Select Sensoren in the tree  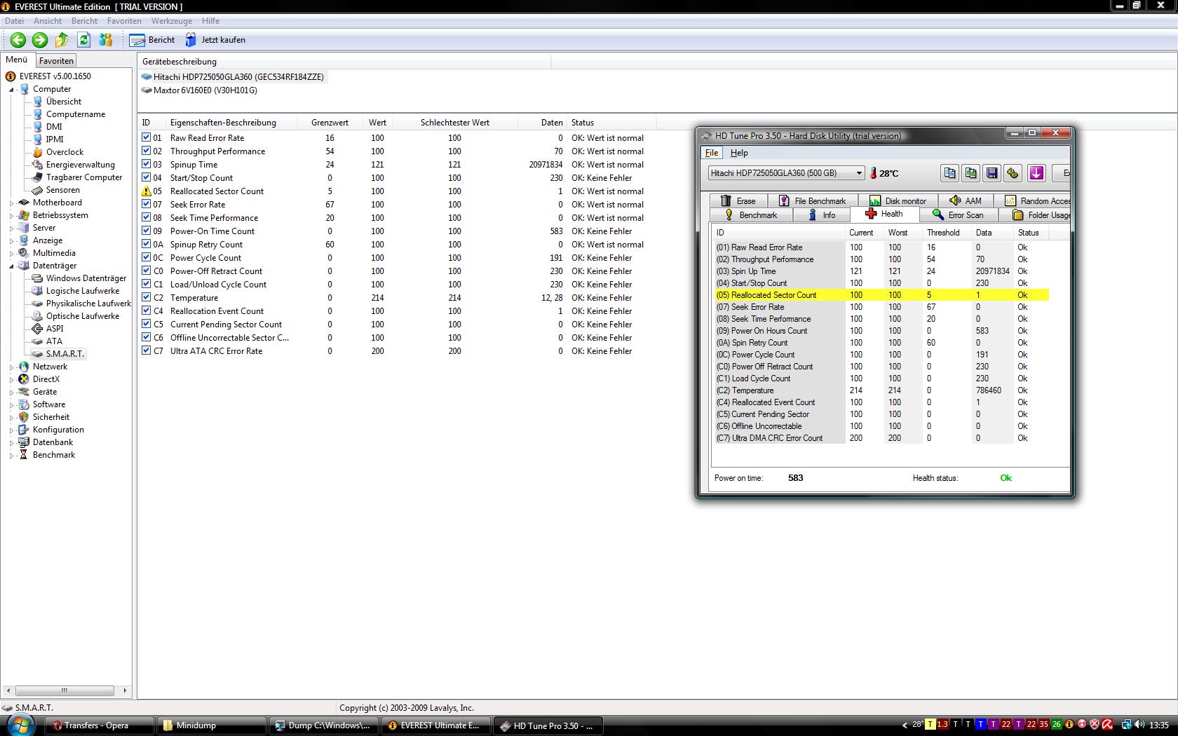click(x=62, y=190)
